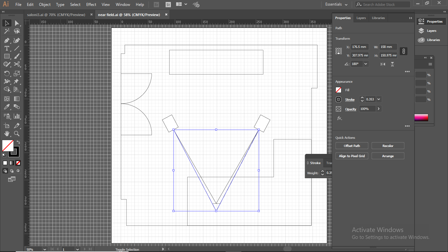Open the Effect menu

point(91,5)
